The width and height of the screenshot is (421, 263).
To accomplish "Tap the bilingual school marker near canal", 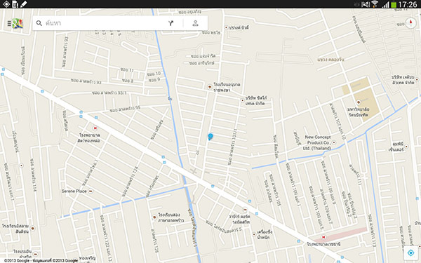I will coord(154,217).
